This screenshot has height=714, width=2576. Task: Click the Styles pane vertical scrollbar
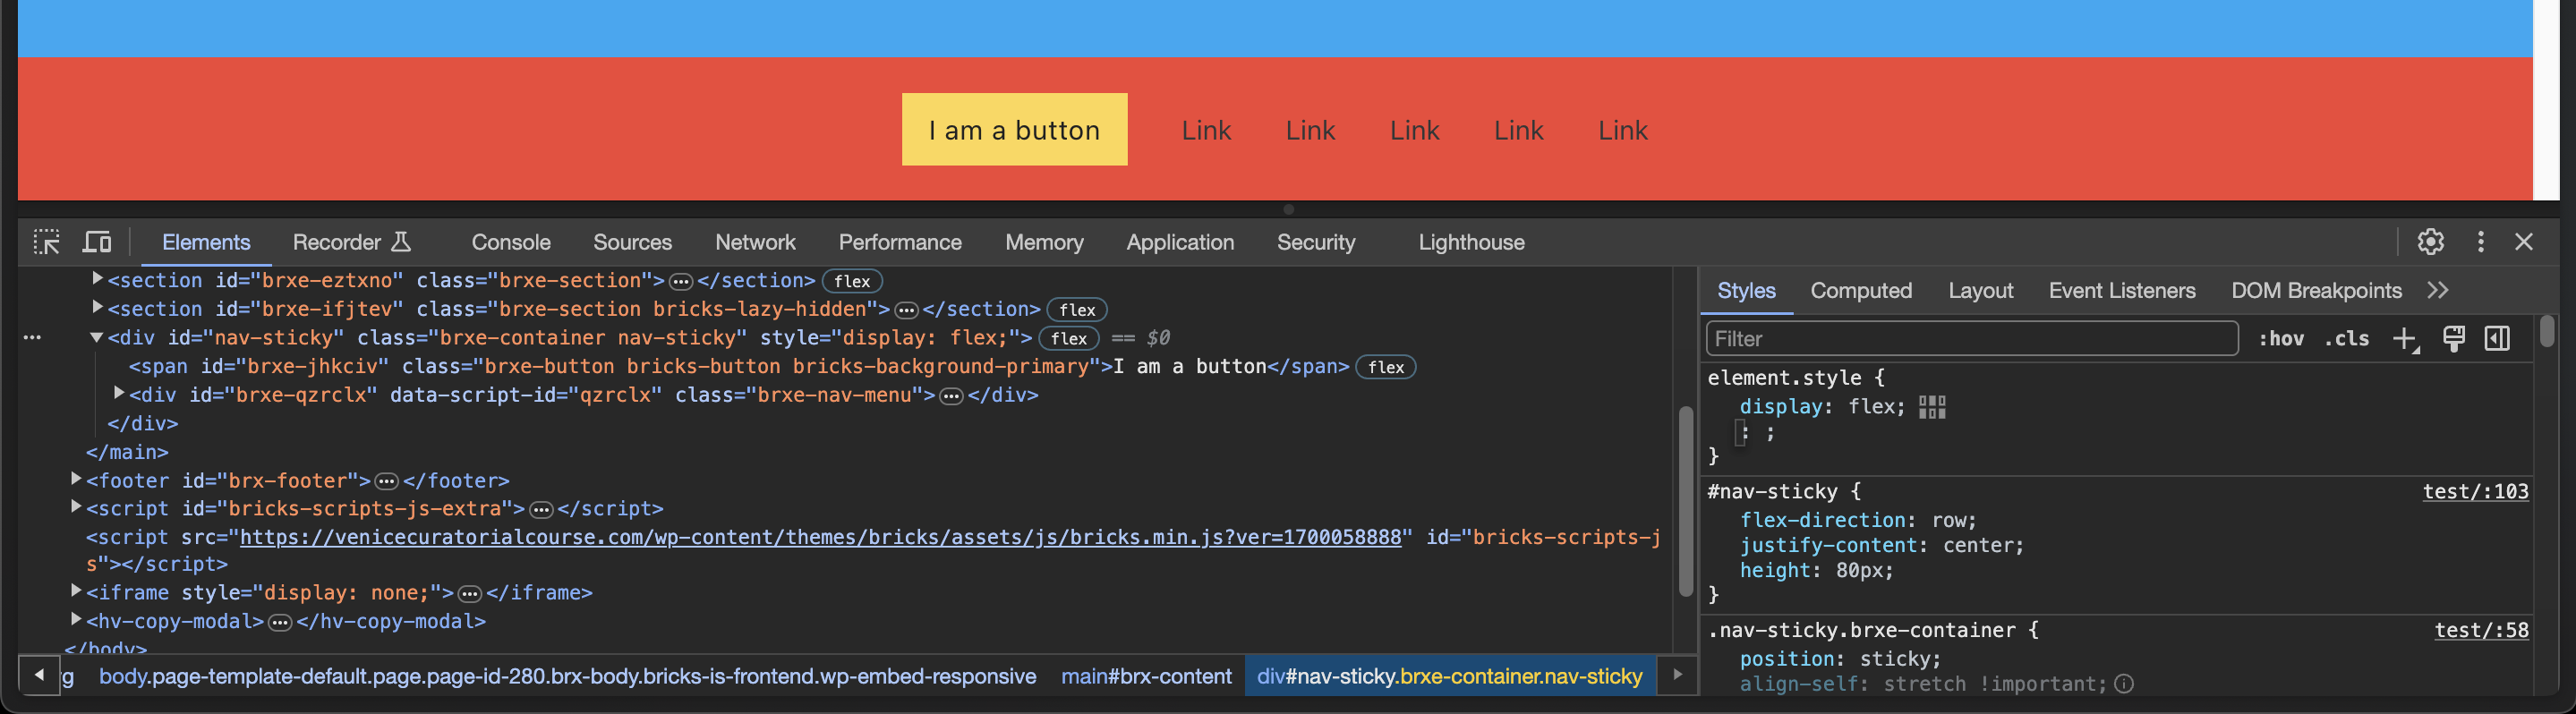pyautogui.click(x=2546, y=332)
